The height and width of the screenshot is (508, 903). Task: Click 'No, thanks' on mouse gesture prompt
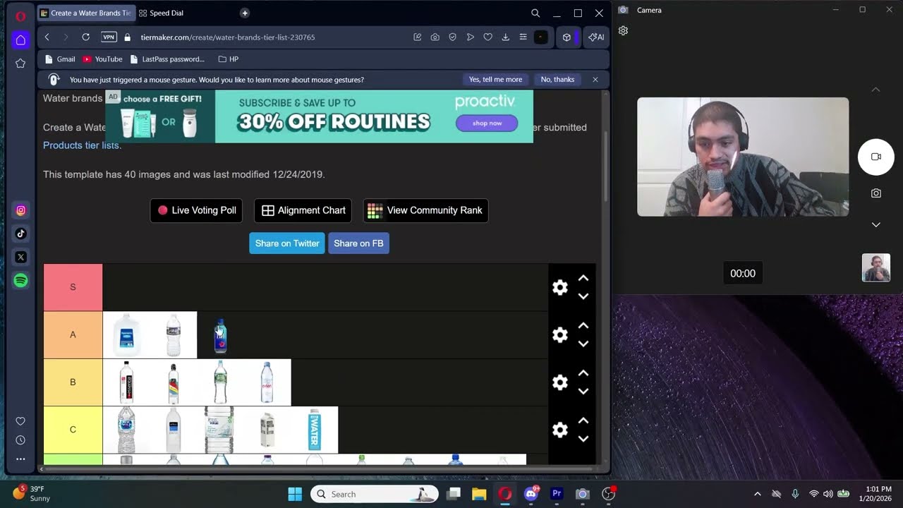point(557,80)
